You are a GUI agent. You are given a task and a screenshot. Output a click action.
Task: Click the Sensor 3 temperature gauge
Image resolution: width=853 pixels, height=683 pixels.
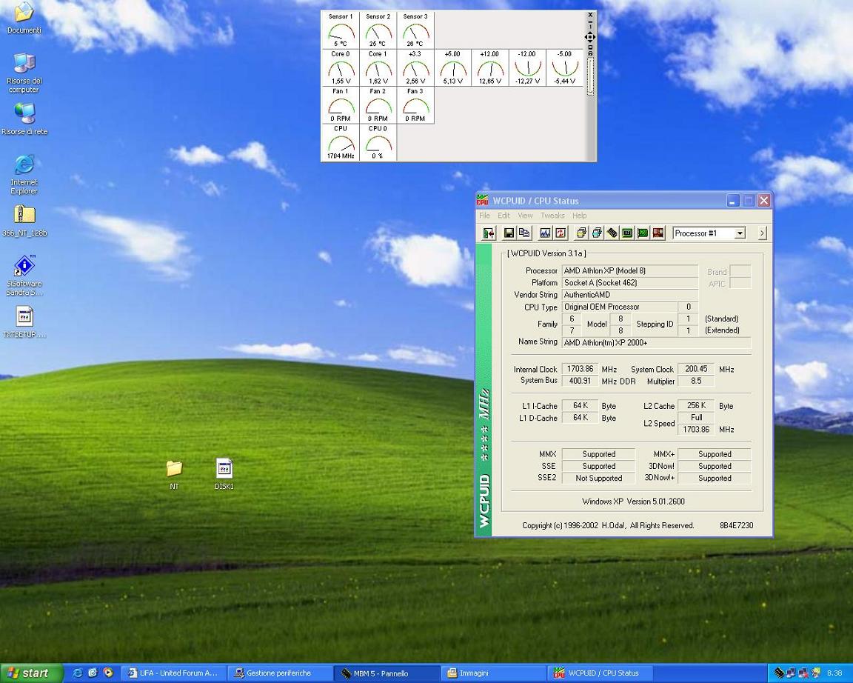[415, 30]
